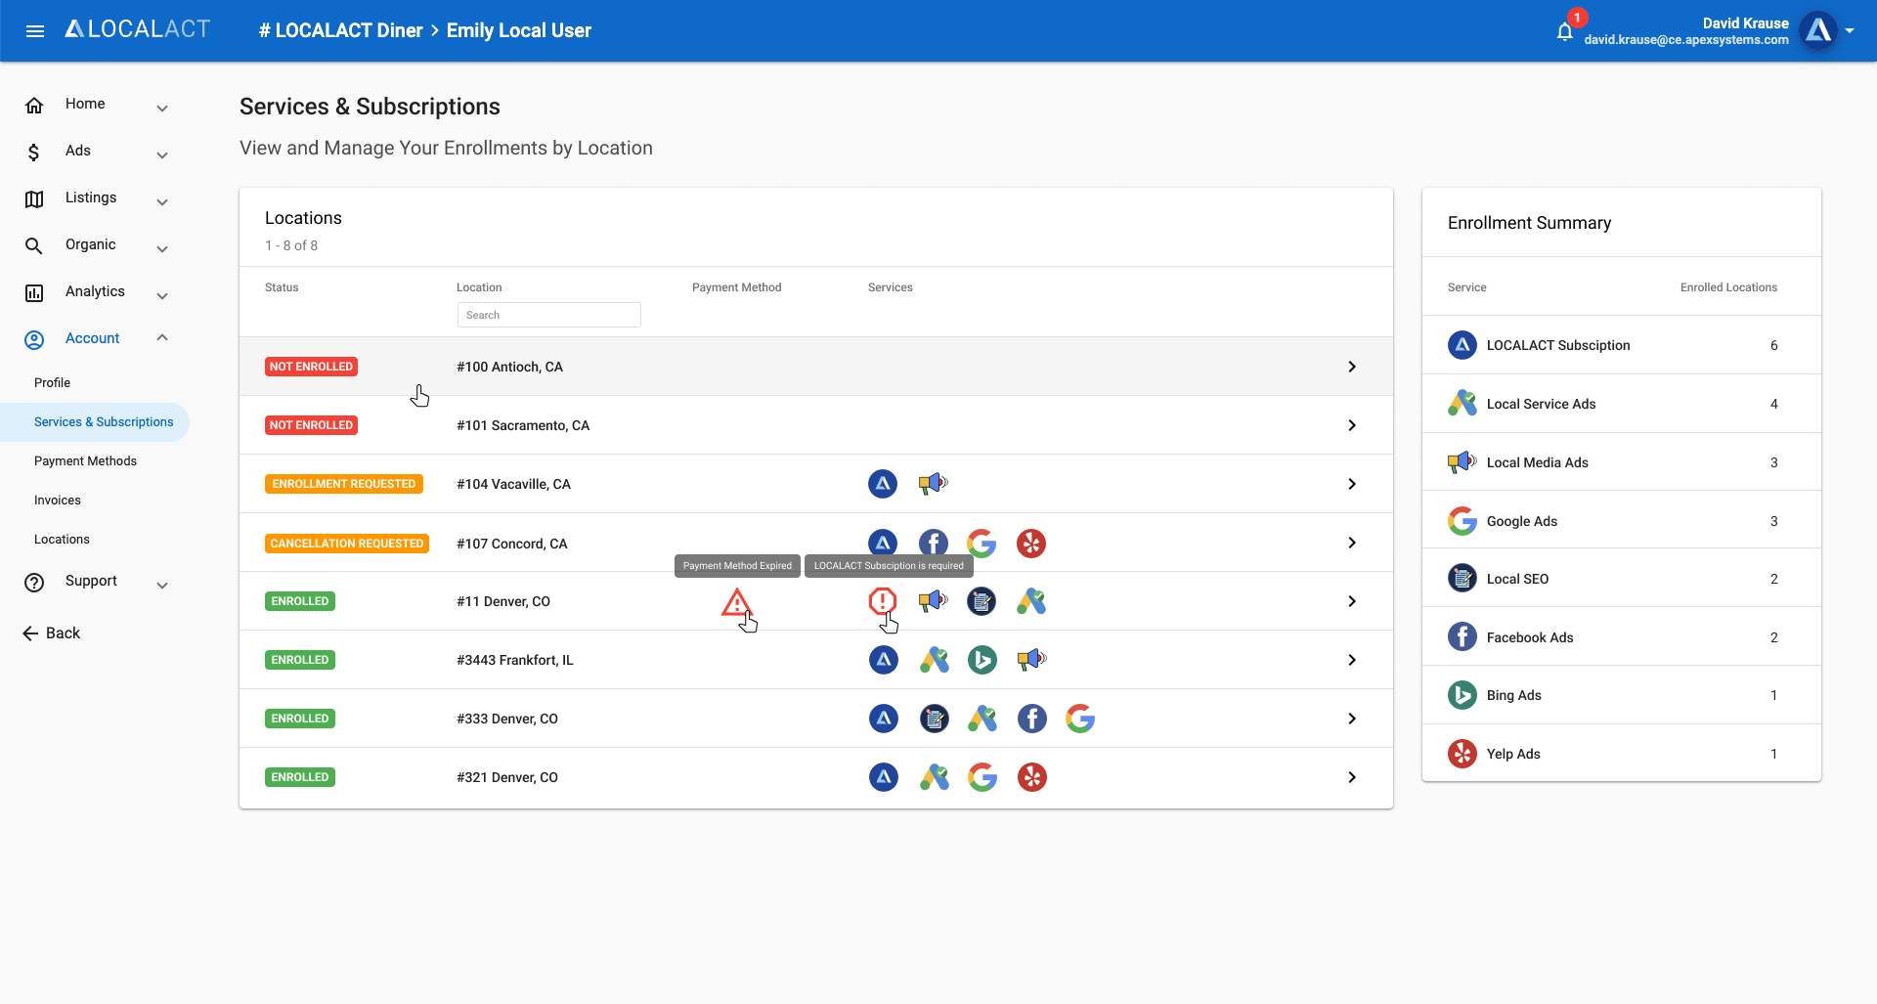Open row #101 Sacramento, CA chevron
The image size is (1877, 1004).
[1352, 425]
